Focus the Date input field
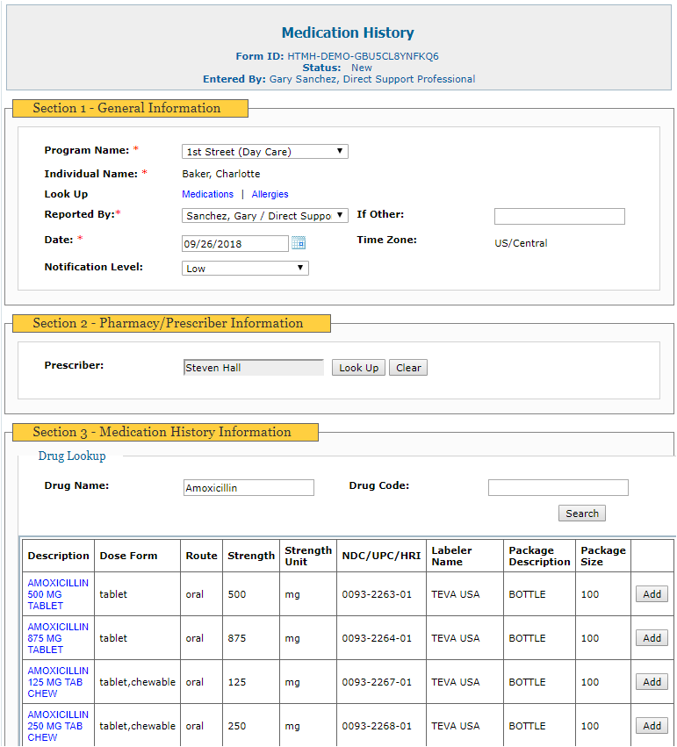This screenshot has height=747, width=677. pyautogui.click(x=235, y=243)
